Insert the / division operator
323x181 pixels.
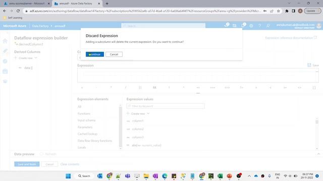click(126, 87)
